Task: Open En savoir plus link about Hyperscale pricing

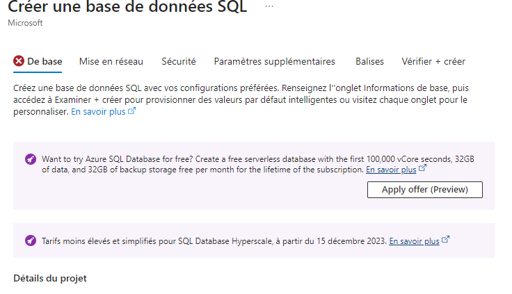Action: (x=414, y=241)
